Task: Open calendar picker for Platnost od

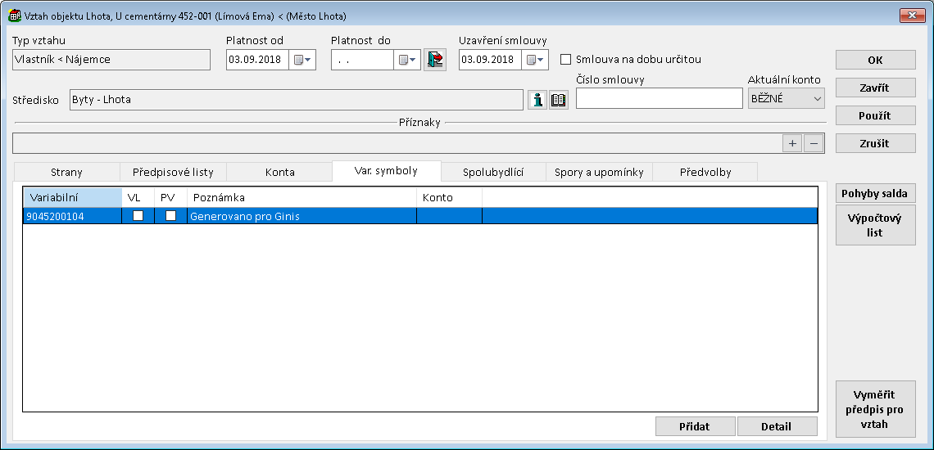Action: coord(302,60)
